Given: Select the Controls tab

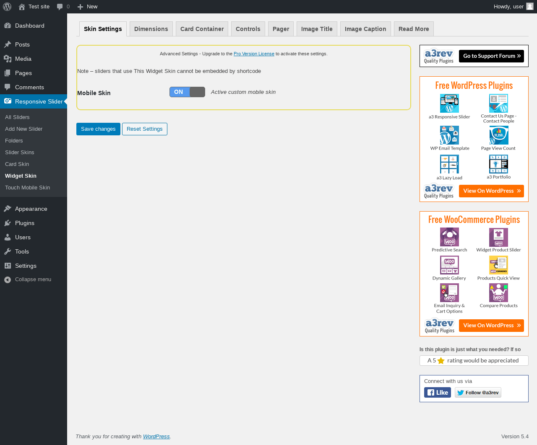Looking at the screenshot, I should pyautogui.click(x=248, y=29).
